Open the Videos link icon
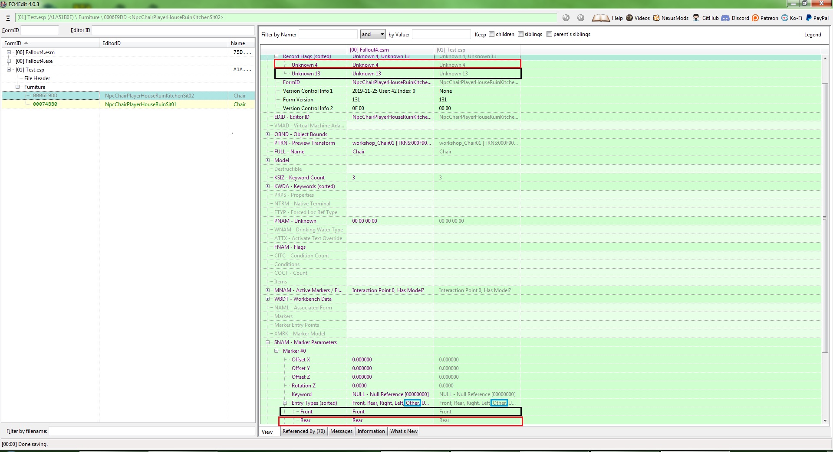Image resolution: width=833 pixels, height=452 pixels. pyautogui.click(x=629, y=18)
